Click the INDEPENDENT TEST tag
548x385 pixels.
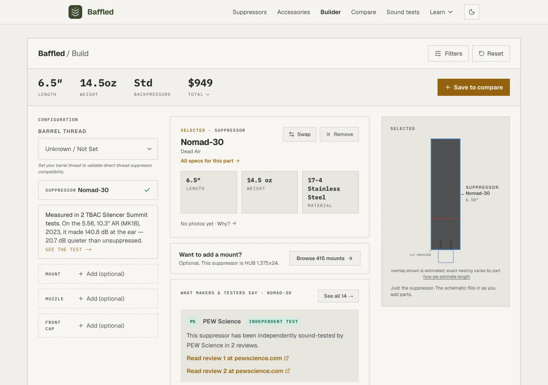273,322
